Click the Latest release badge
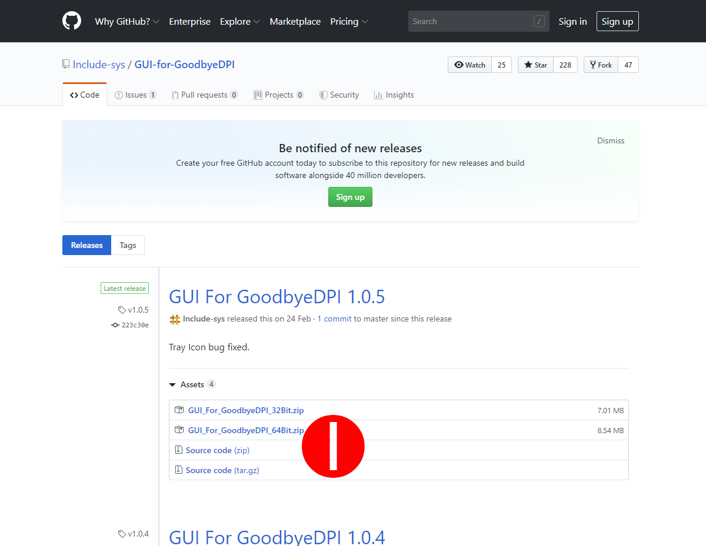706x546 pixels. click(x=125, y=288)
